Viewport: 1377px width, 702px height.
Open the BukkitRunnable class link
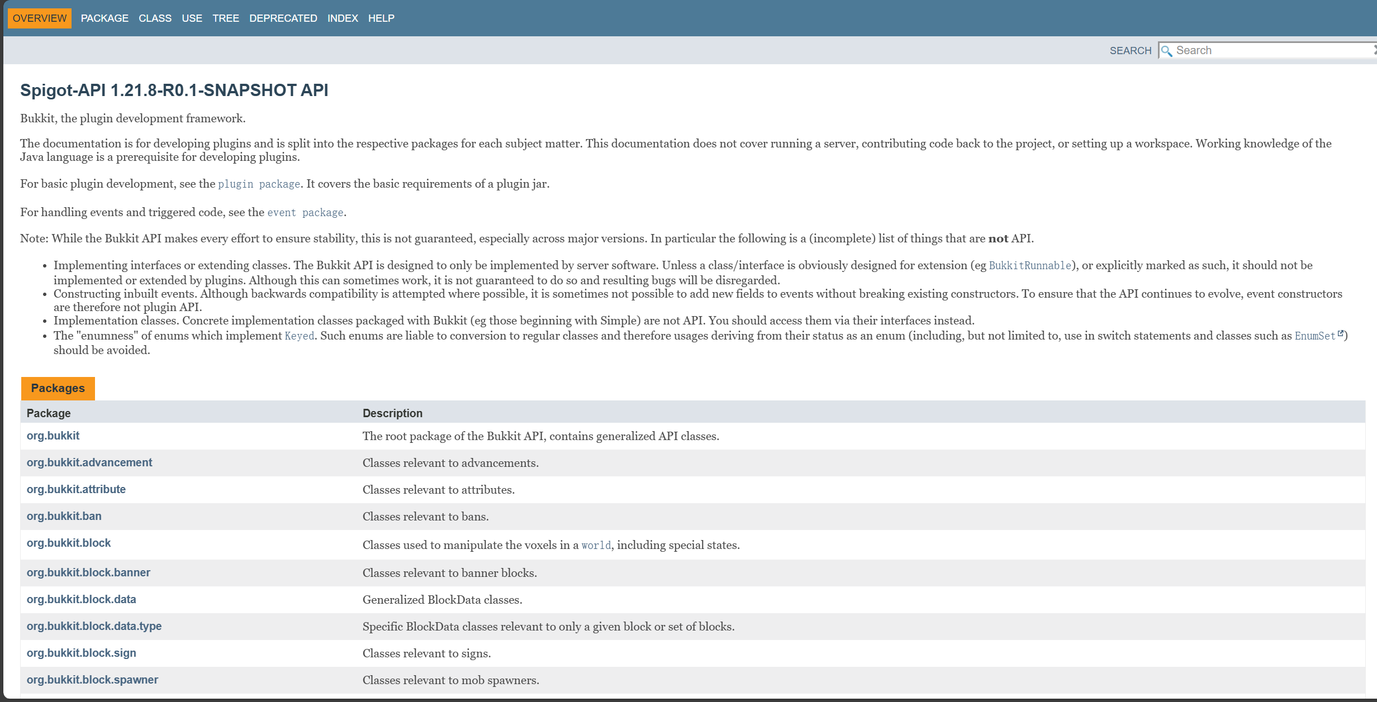(1030, 266)
